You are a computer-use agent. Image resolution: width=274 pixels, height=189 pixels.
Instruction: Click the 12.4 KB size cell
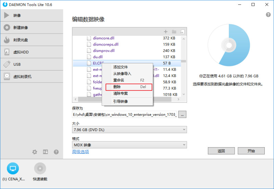click(170, 76)
